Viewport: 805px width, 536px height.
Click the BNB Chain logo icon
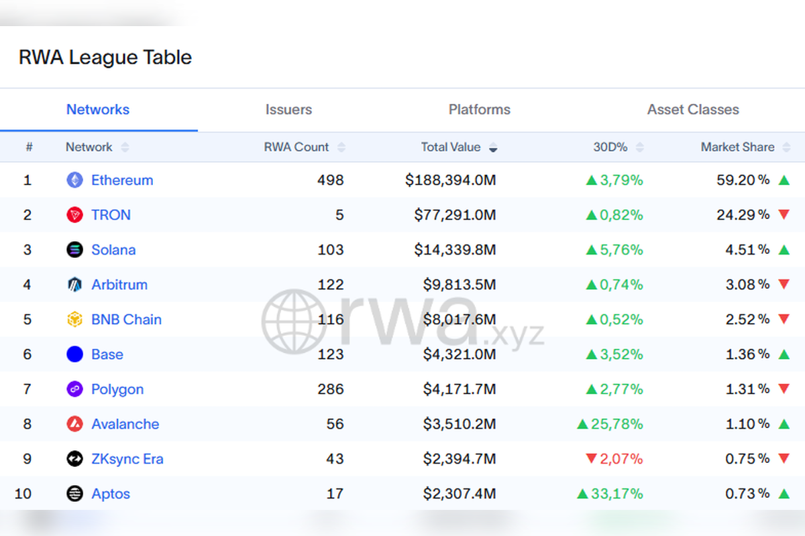click(x=74, y=320)
